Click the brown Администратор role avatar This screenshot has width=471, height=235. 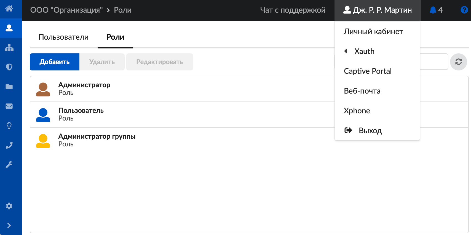tap(43, 89)
